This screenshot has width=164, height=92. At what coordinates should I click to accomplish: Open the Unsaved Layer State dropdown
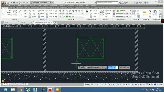point(71,14)
